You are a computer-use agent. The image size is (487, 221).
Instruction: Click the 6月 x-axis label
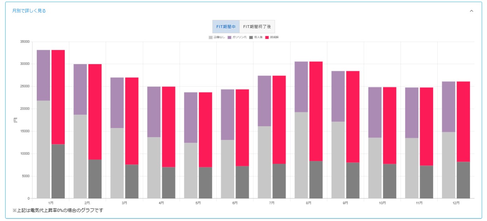click(x=235, y=203)
